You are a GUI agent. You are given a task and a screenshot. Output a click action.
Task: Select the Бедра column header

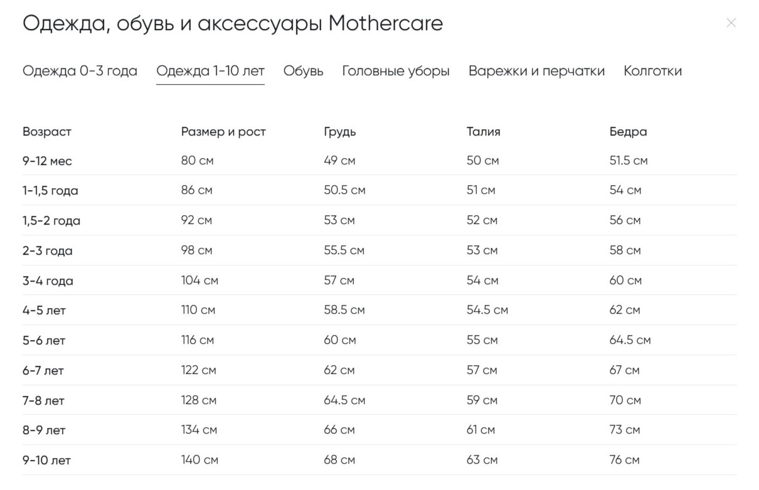[x=629, y=132]
